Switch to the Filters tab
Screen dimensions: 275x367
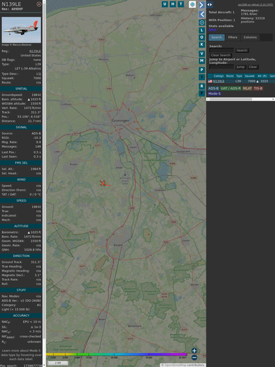(x=233, y=37)
